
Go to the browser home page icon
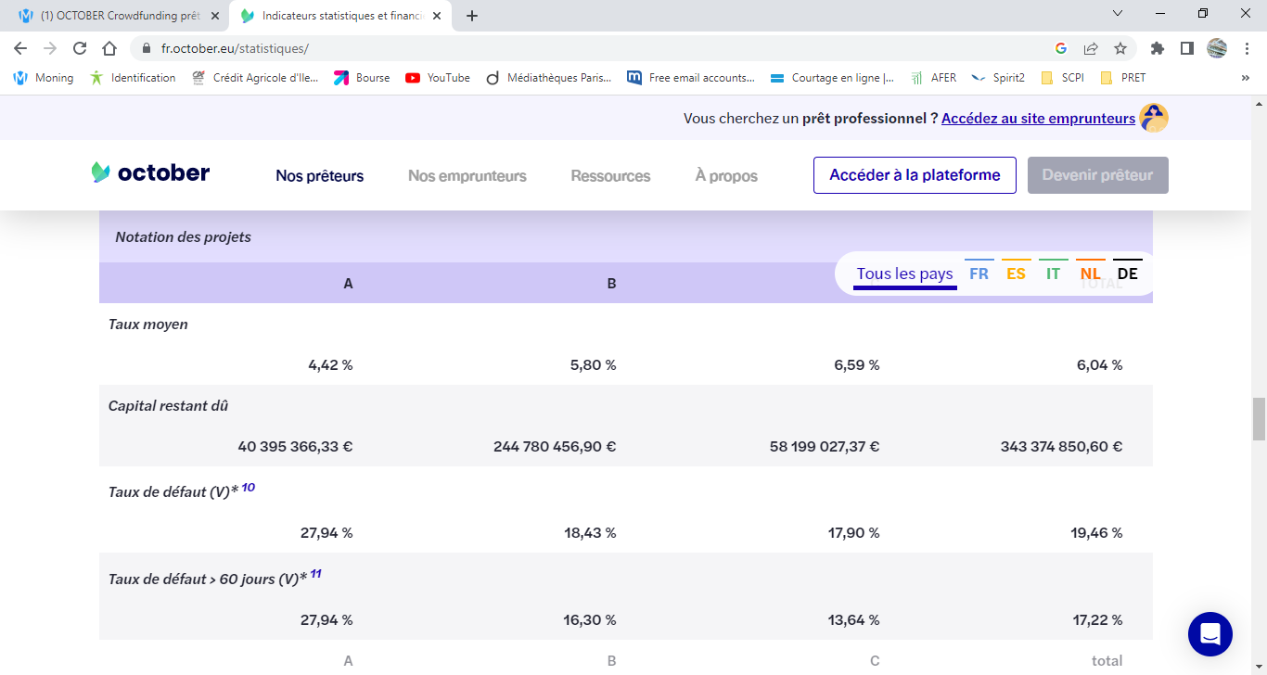click(x=109, y=48)
